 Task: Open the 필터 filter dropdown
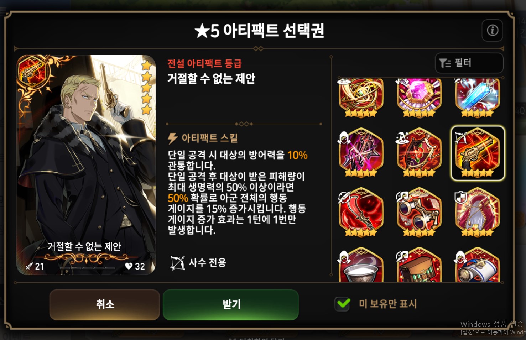click(x=469, y=63)
